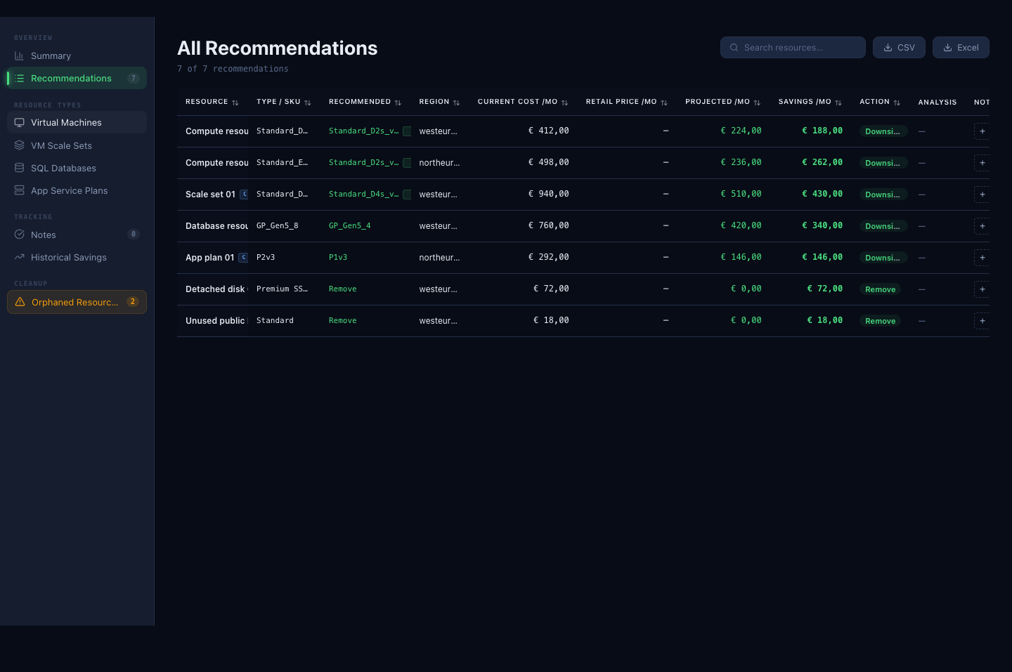Open the Notes tracking page

(x=77, y=235)
